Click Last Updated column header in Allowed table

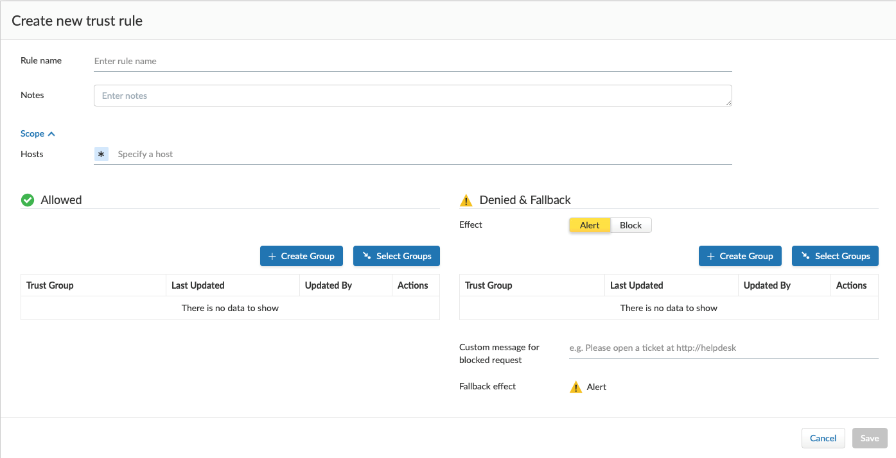click(x=198, y=285)
